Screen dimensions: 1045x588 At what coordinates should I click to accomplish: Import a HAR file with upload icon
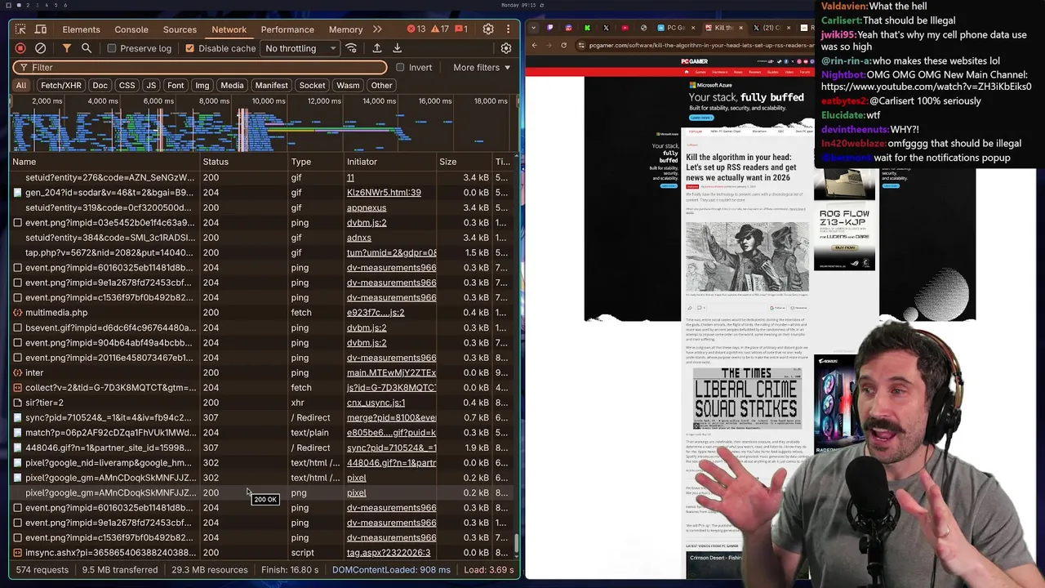point(377,48)
